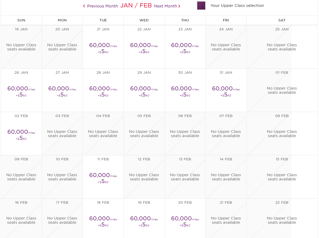This screenshot has height=238, width=319.
Task: Select 31 Jan 60,000 miles fare
Action: tap(226, 91)
